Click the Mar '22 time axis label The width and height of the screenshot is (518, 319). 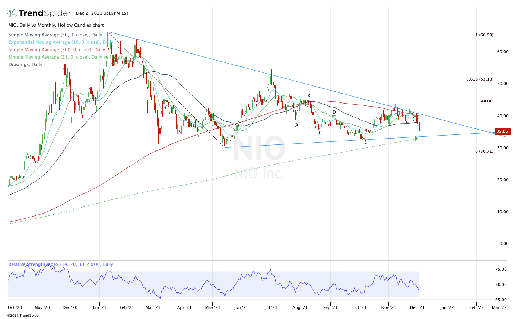point(499,307)
